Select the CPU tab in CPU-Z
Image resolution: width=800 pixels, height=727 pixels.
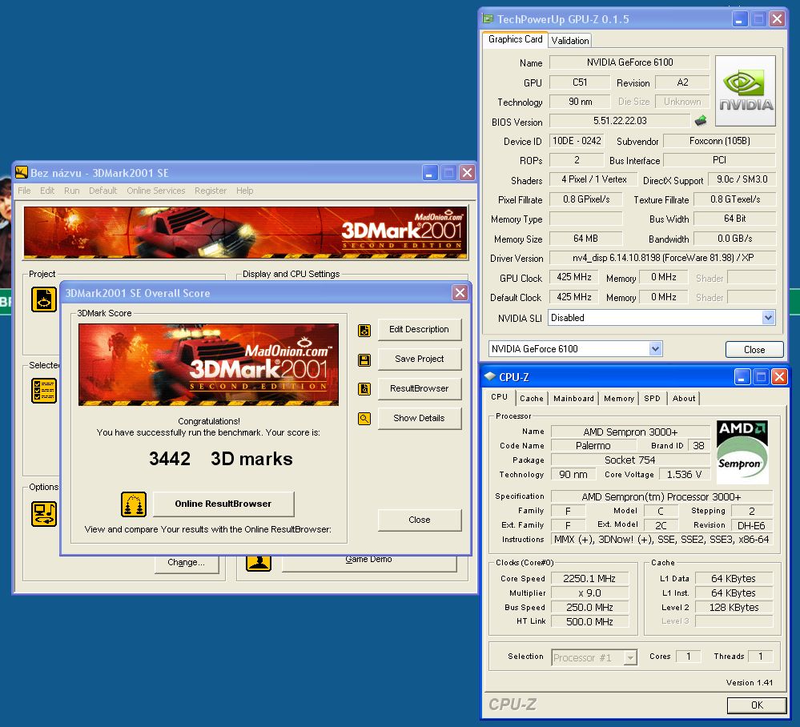tap(500, 397)
